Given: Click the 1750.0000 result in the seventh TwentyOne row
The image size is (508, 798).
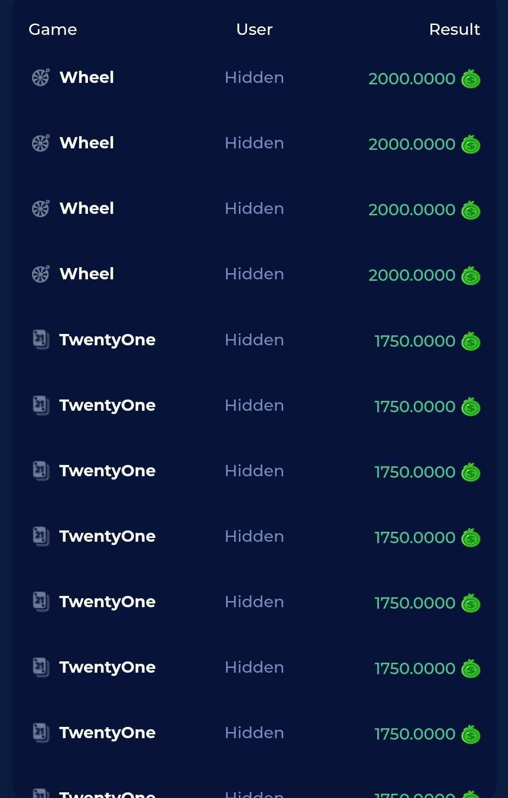Looking at the screenshot, I should (414, 734).
